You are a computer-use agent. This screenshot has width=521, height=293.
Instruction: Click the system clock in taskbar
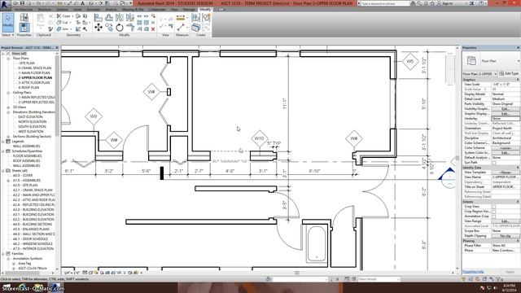pyautogui.click(x=509, y=287)
